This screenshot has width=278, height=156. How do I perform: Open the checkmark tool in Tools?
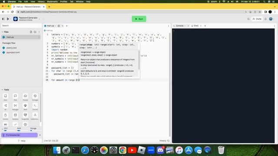tap(15, 124)
